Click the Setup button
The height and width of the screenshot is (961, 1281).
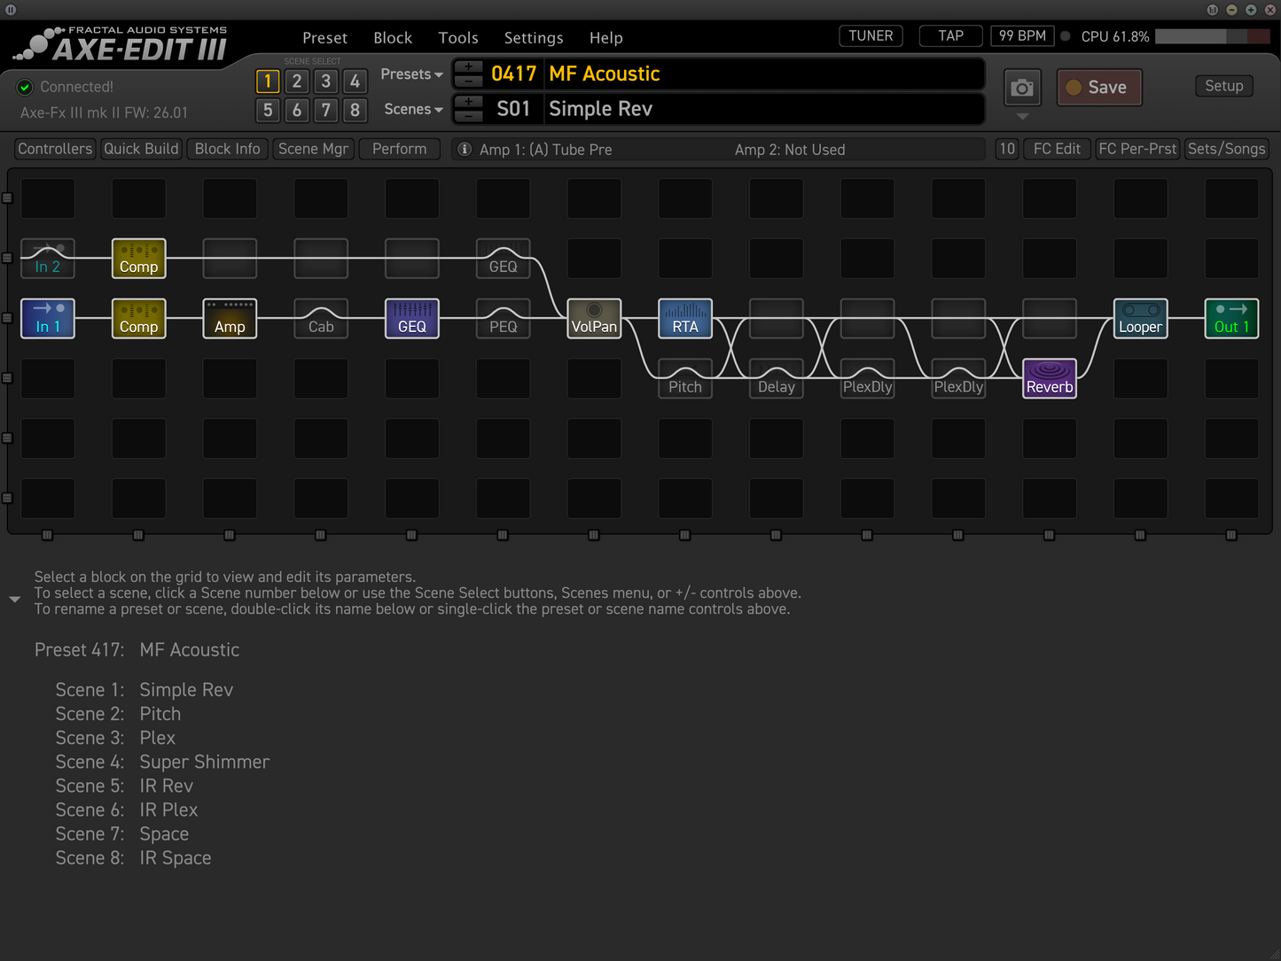point(1224,86)
